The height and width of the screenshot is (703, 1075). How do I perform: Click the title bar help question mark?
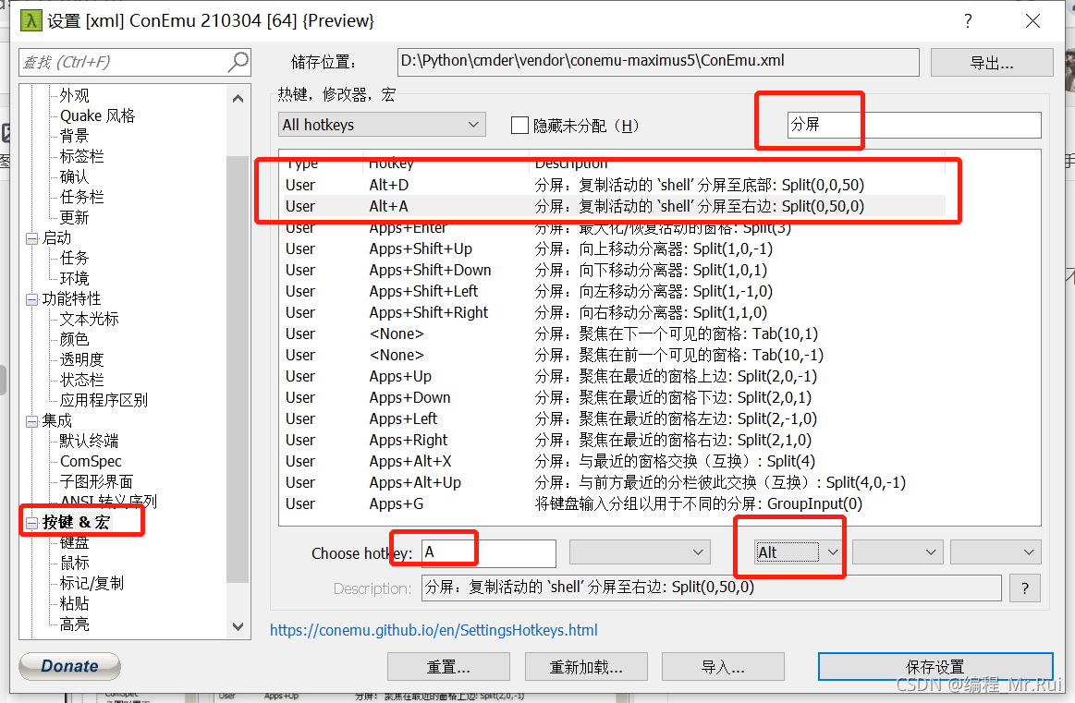coord(968,21)
